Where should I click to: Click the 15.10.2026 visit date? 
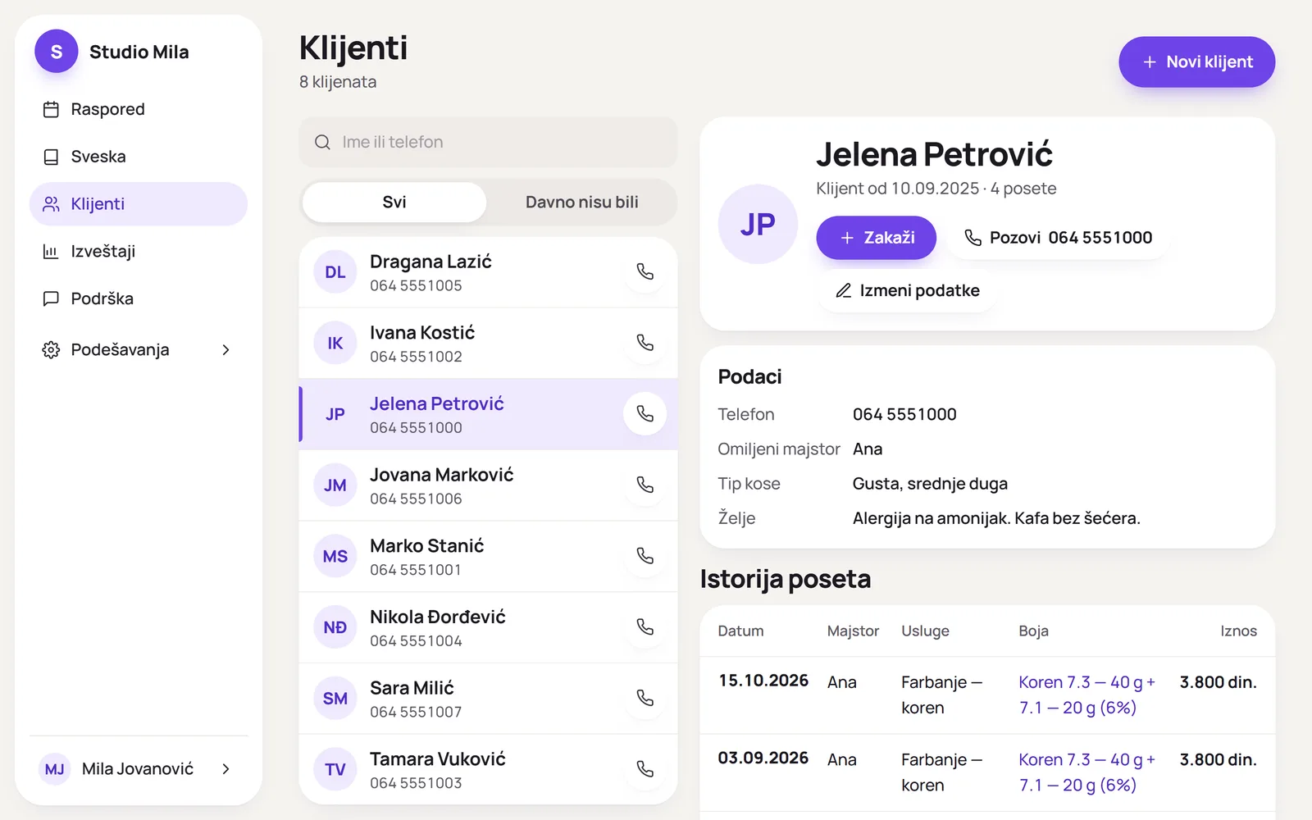tap(763, 681)
